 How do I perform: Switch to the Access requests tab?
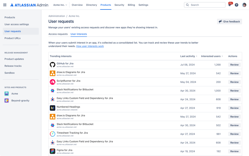point(58,34)
